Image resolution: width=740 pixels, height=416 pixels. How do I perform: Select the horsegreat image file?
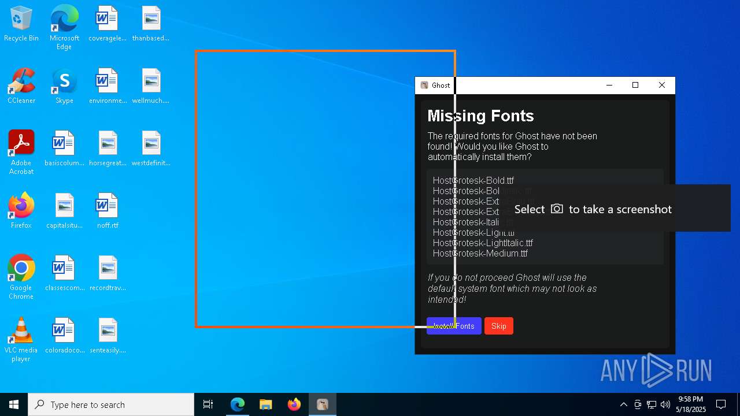[x=108, y=149]
